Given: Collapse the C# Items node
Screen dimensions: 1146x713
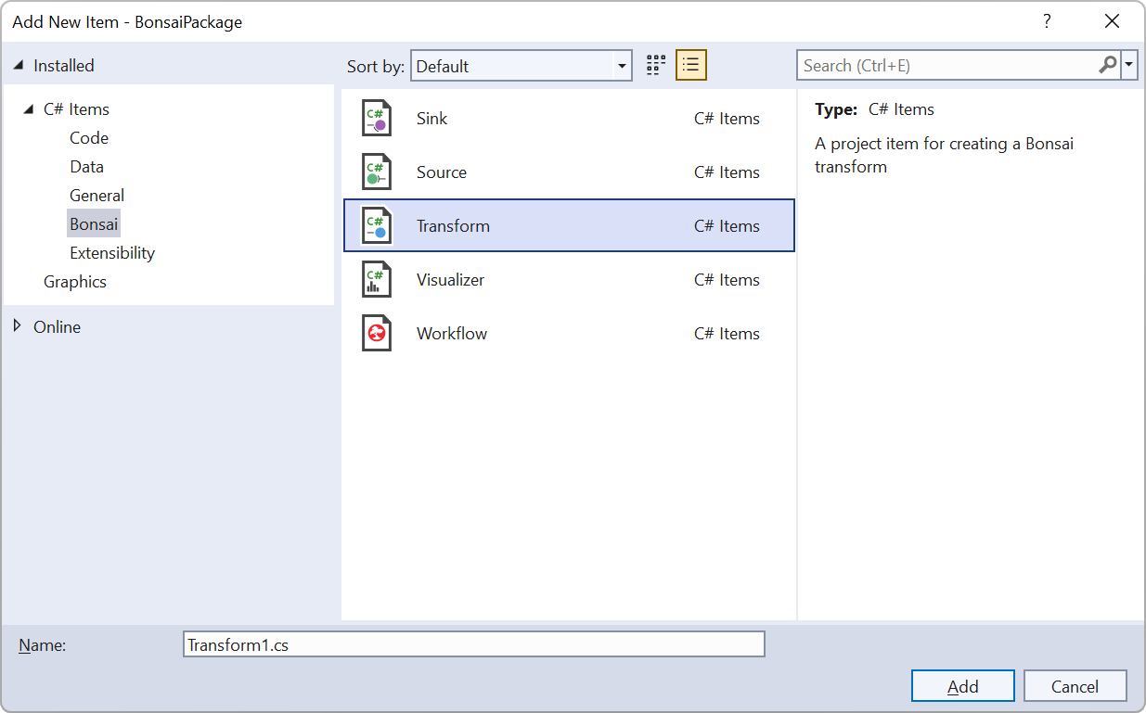Looking at the screenshot, I should (29, 109).
